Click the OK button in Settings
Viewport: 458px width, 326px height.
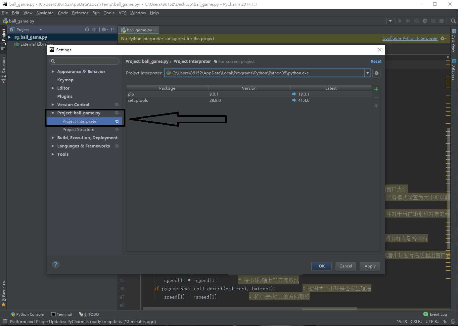pyautogui.click(x=321, y=266)
